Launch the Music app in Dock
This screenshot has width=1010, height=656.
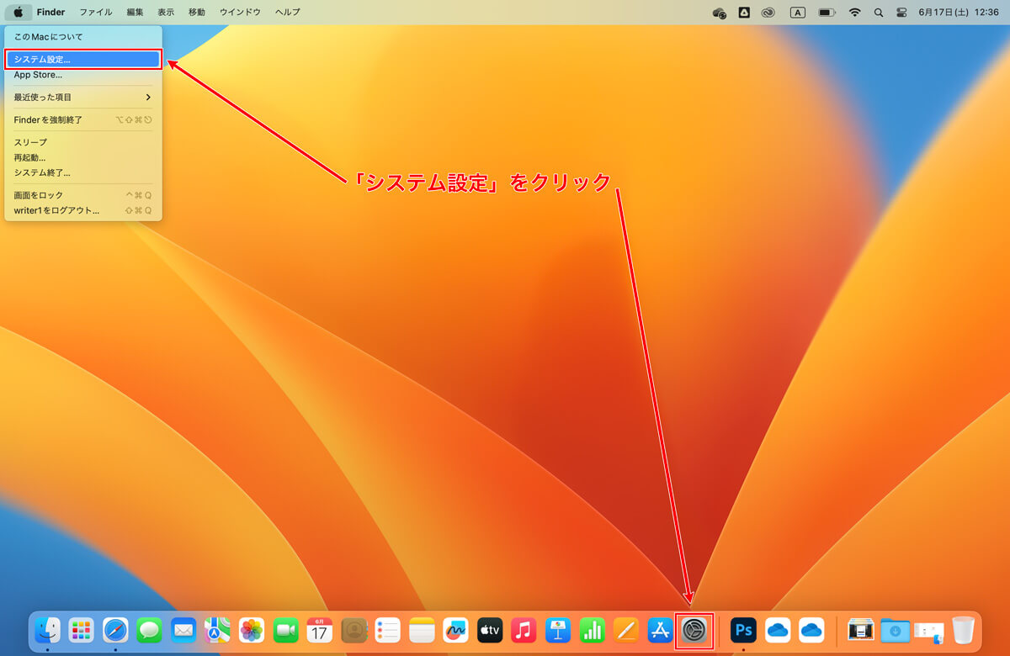[x=524, y=630]
